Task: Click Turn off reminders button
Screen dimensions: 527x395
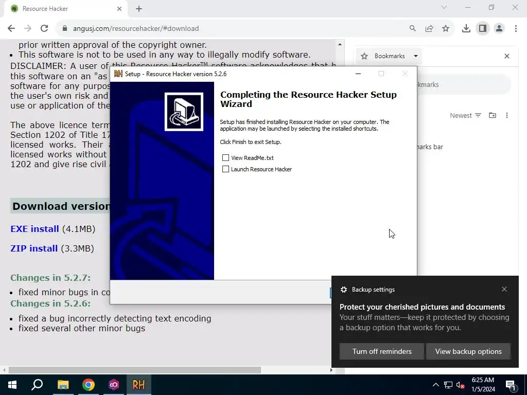Action: (382, 351)
